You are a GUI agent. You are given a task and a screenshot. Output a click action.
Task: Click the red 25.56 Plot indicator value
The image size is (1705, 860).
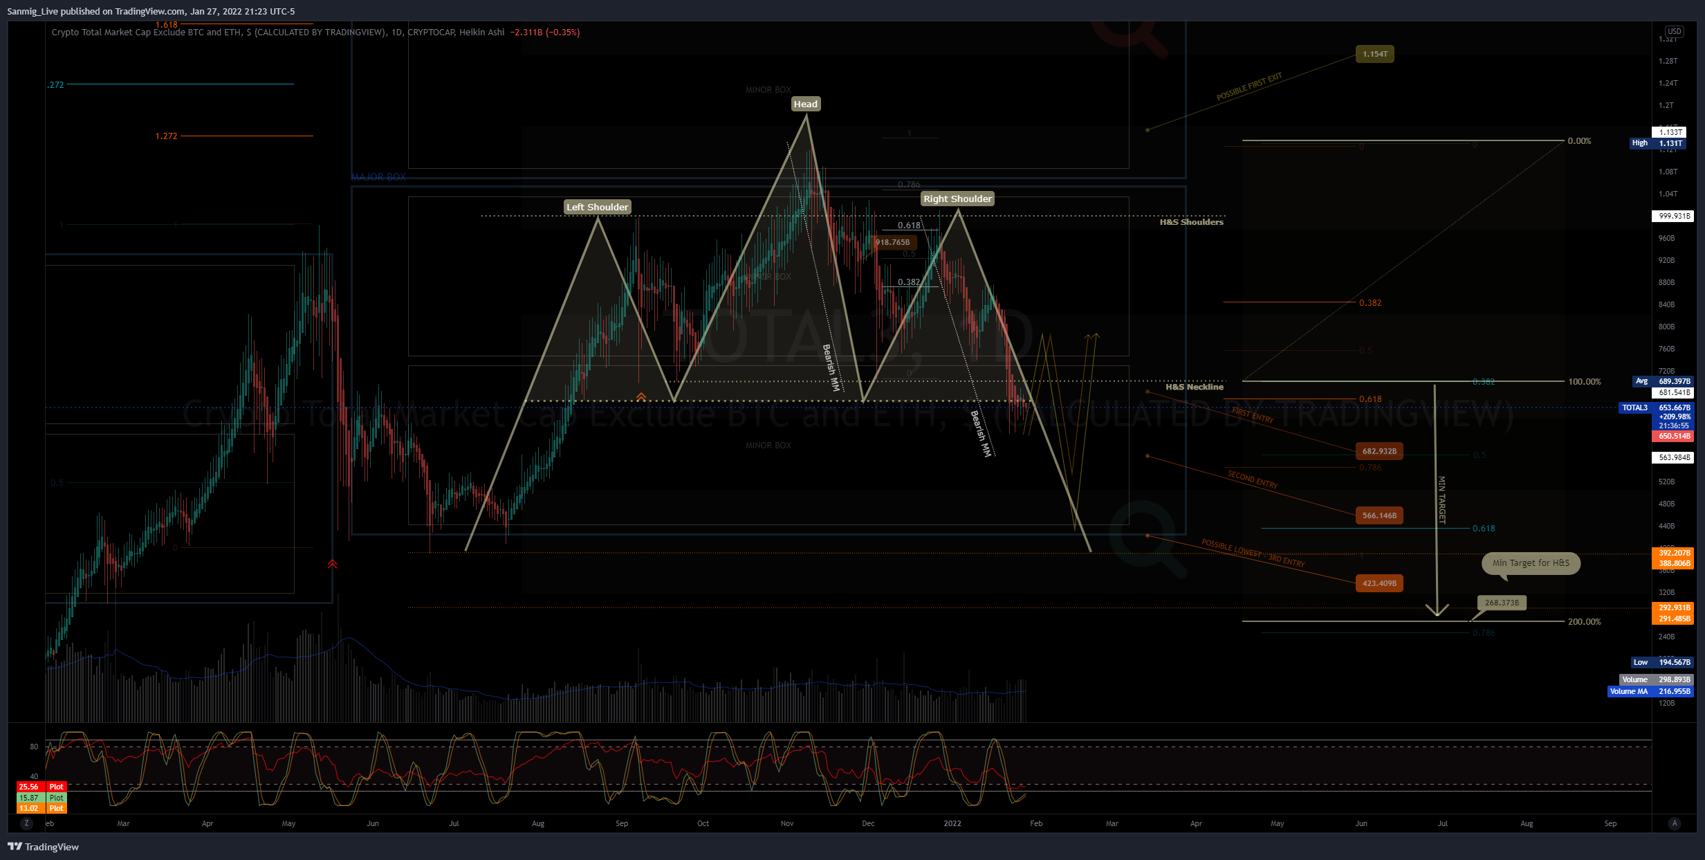point(42,787)
